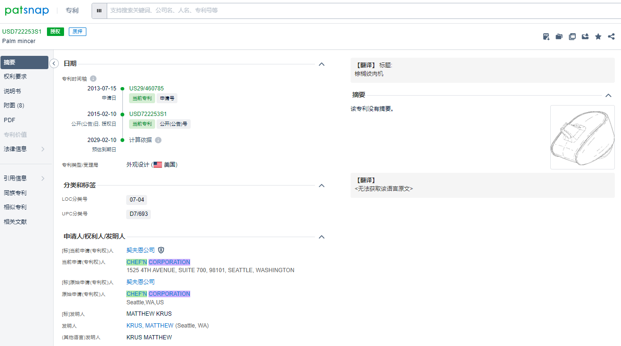Open the 同族专利 sidebar tab
This screenshot has width=621, height=346.
click(15, 193)
